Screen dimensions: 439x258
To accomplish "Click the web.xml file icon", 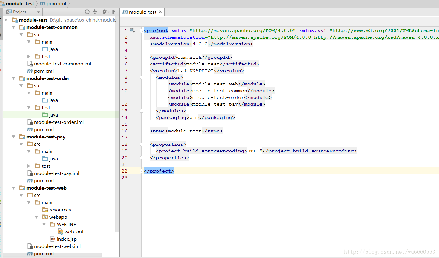I will [x=61, y=232].
